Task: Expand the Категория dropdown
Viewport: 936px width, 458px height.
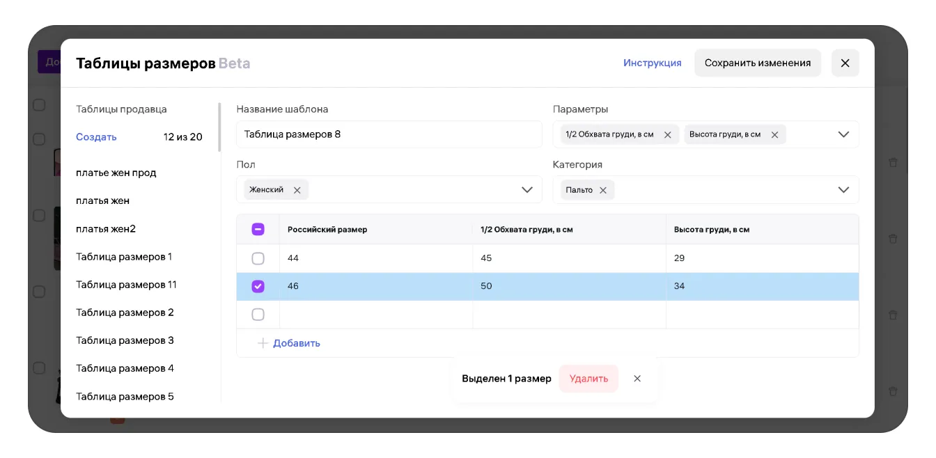Action: click(843, 190)
